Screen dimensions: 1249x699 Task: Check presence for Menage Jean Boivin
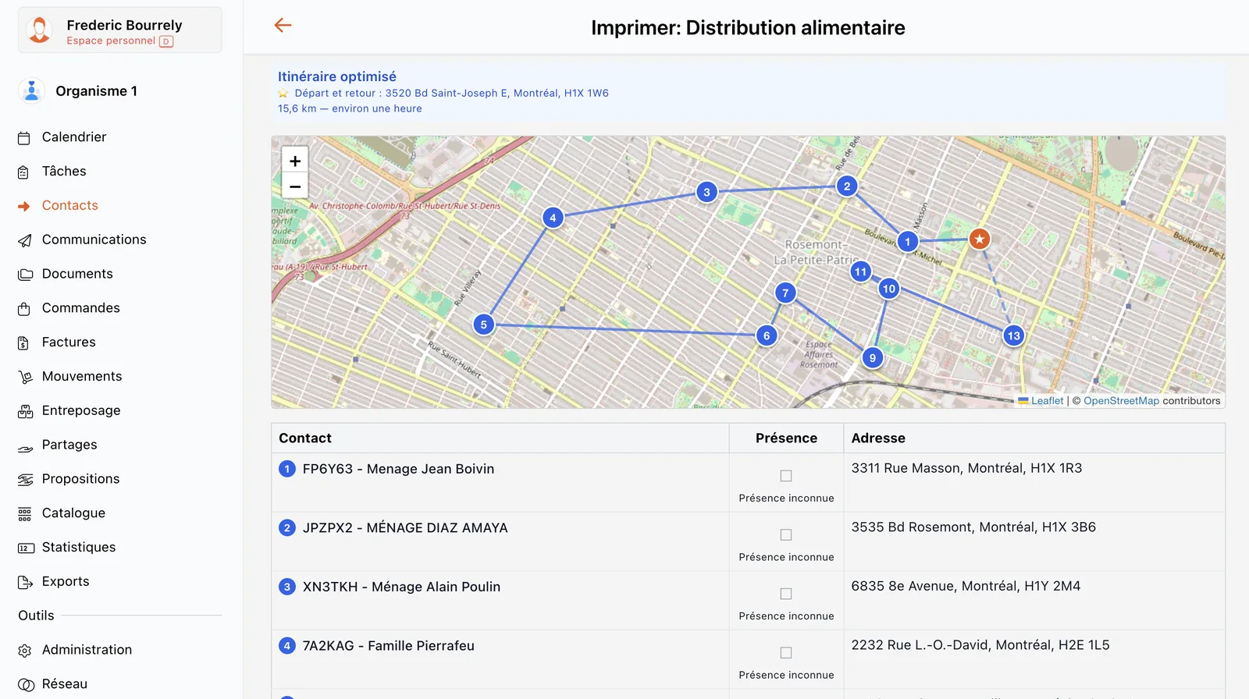click(786, 476)
